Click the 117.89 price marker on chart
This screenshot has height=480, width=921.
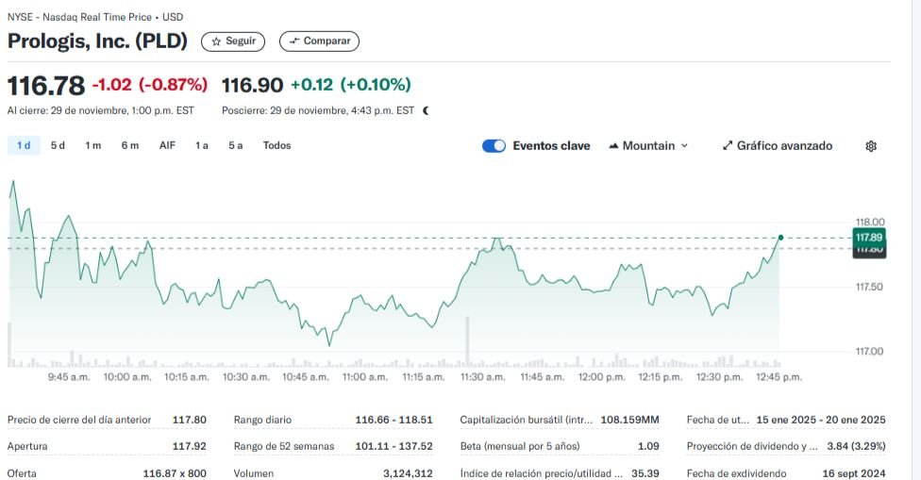[x=869, y=237]
